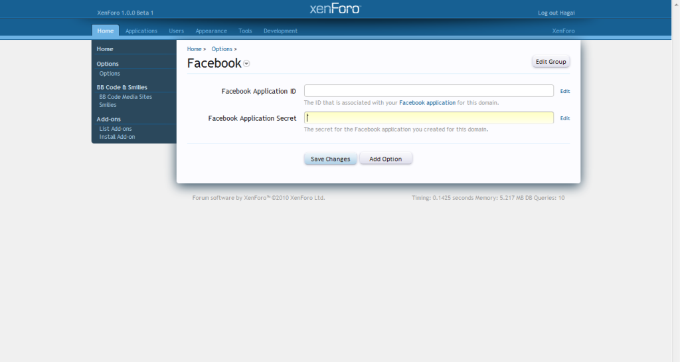
Task: Select Home in the sidebar
Action: (x=105, y=49)
